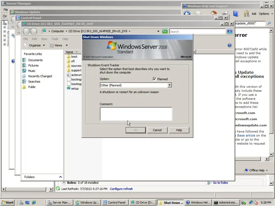275x206 pixels.
Task: Expand the CD Drive breadcrumb arrow
Action: [x=130, y=31]
